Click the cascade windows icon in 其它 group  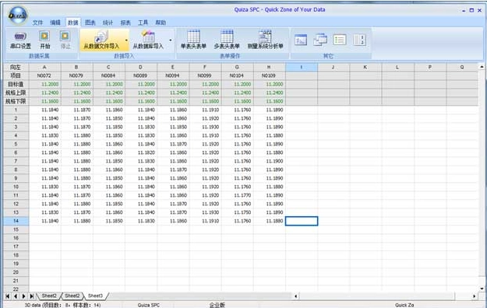[320, 40]
